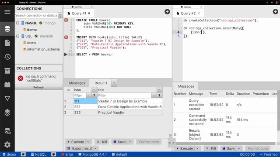Click the error marker on line 6
The image size is (280, 157).
point(66,37)
